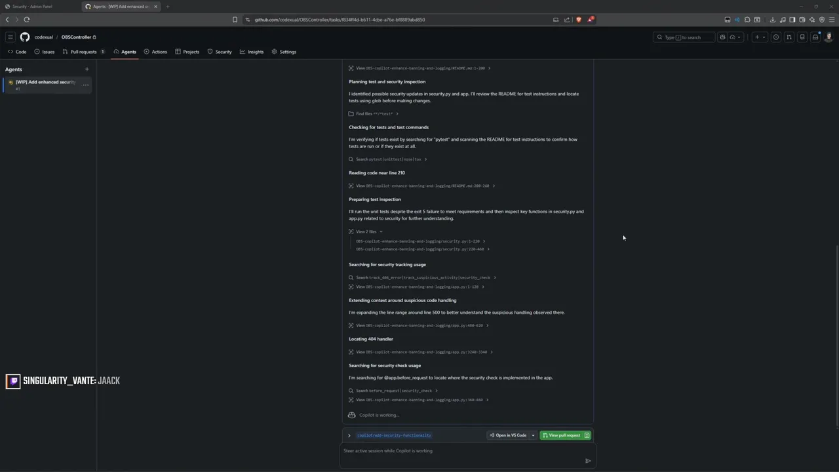The width and height of the screenshot is (839, 472).
Task: Expand View app.py:360-460 step
Action: pyautogui.click(x=419, y=400)
